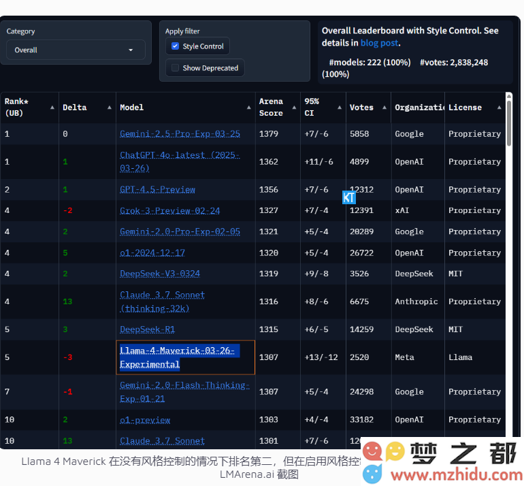Open the DeepSeek-V3-0324 model link

click(160, 274)
